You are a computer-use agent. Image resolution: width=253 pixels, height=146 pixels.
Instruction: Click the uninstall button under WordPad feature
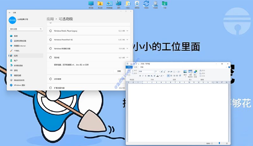click(119, 71)
